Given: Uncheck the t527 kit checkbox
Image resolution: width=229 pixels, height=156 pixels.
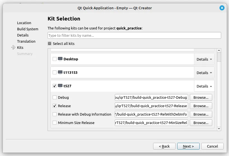Looking at the screenshot, I should coord(55,86).
